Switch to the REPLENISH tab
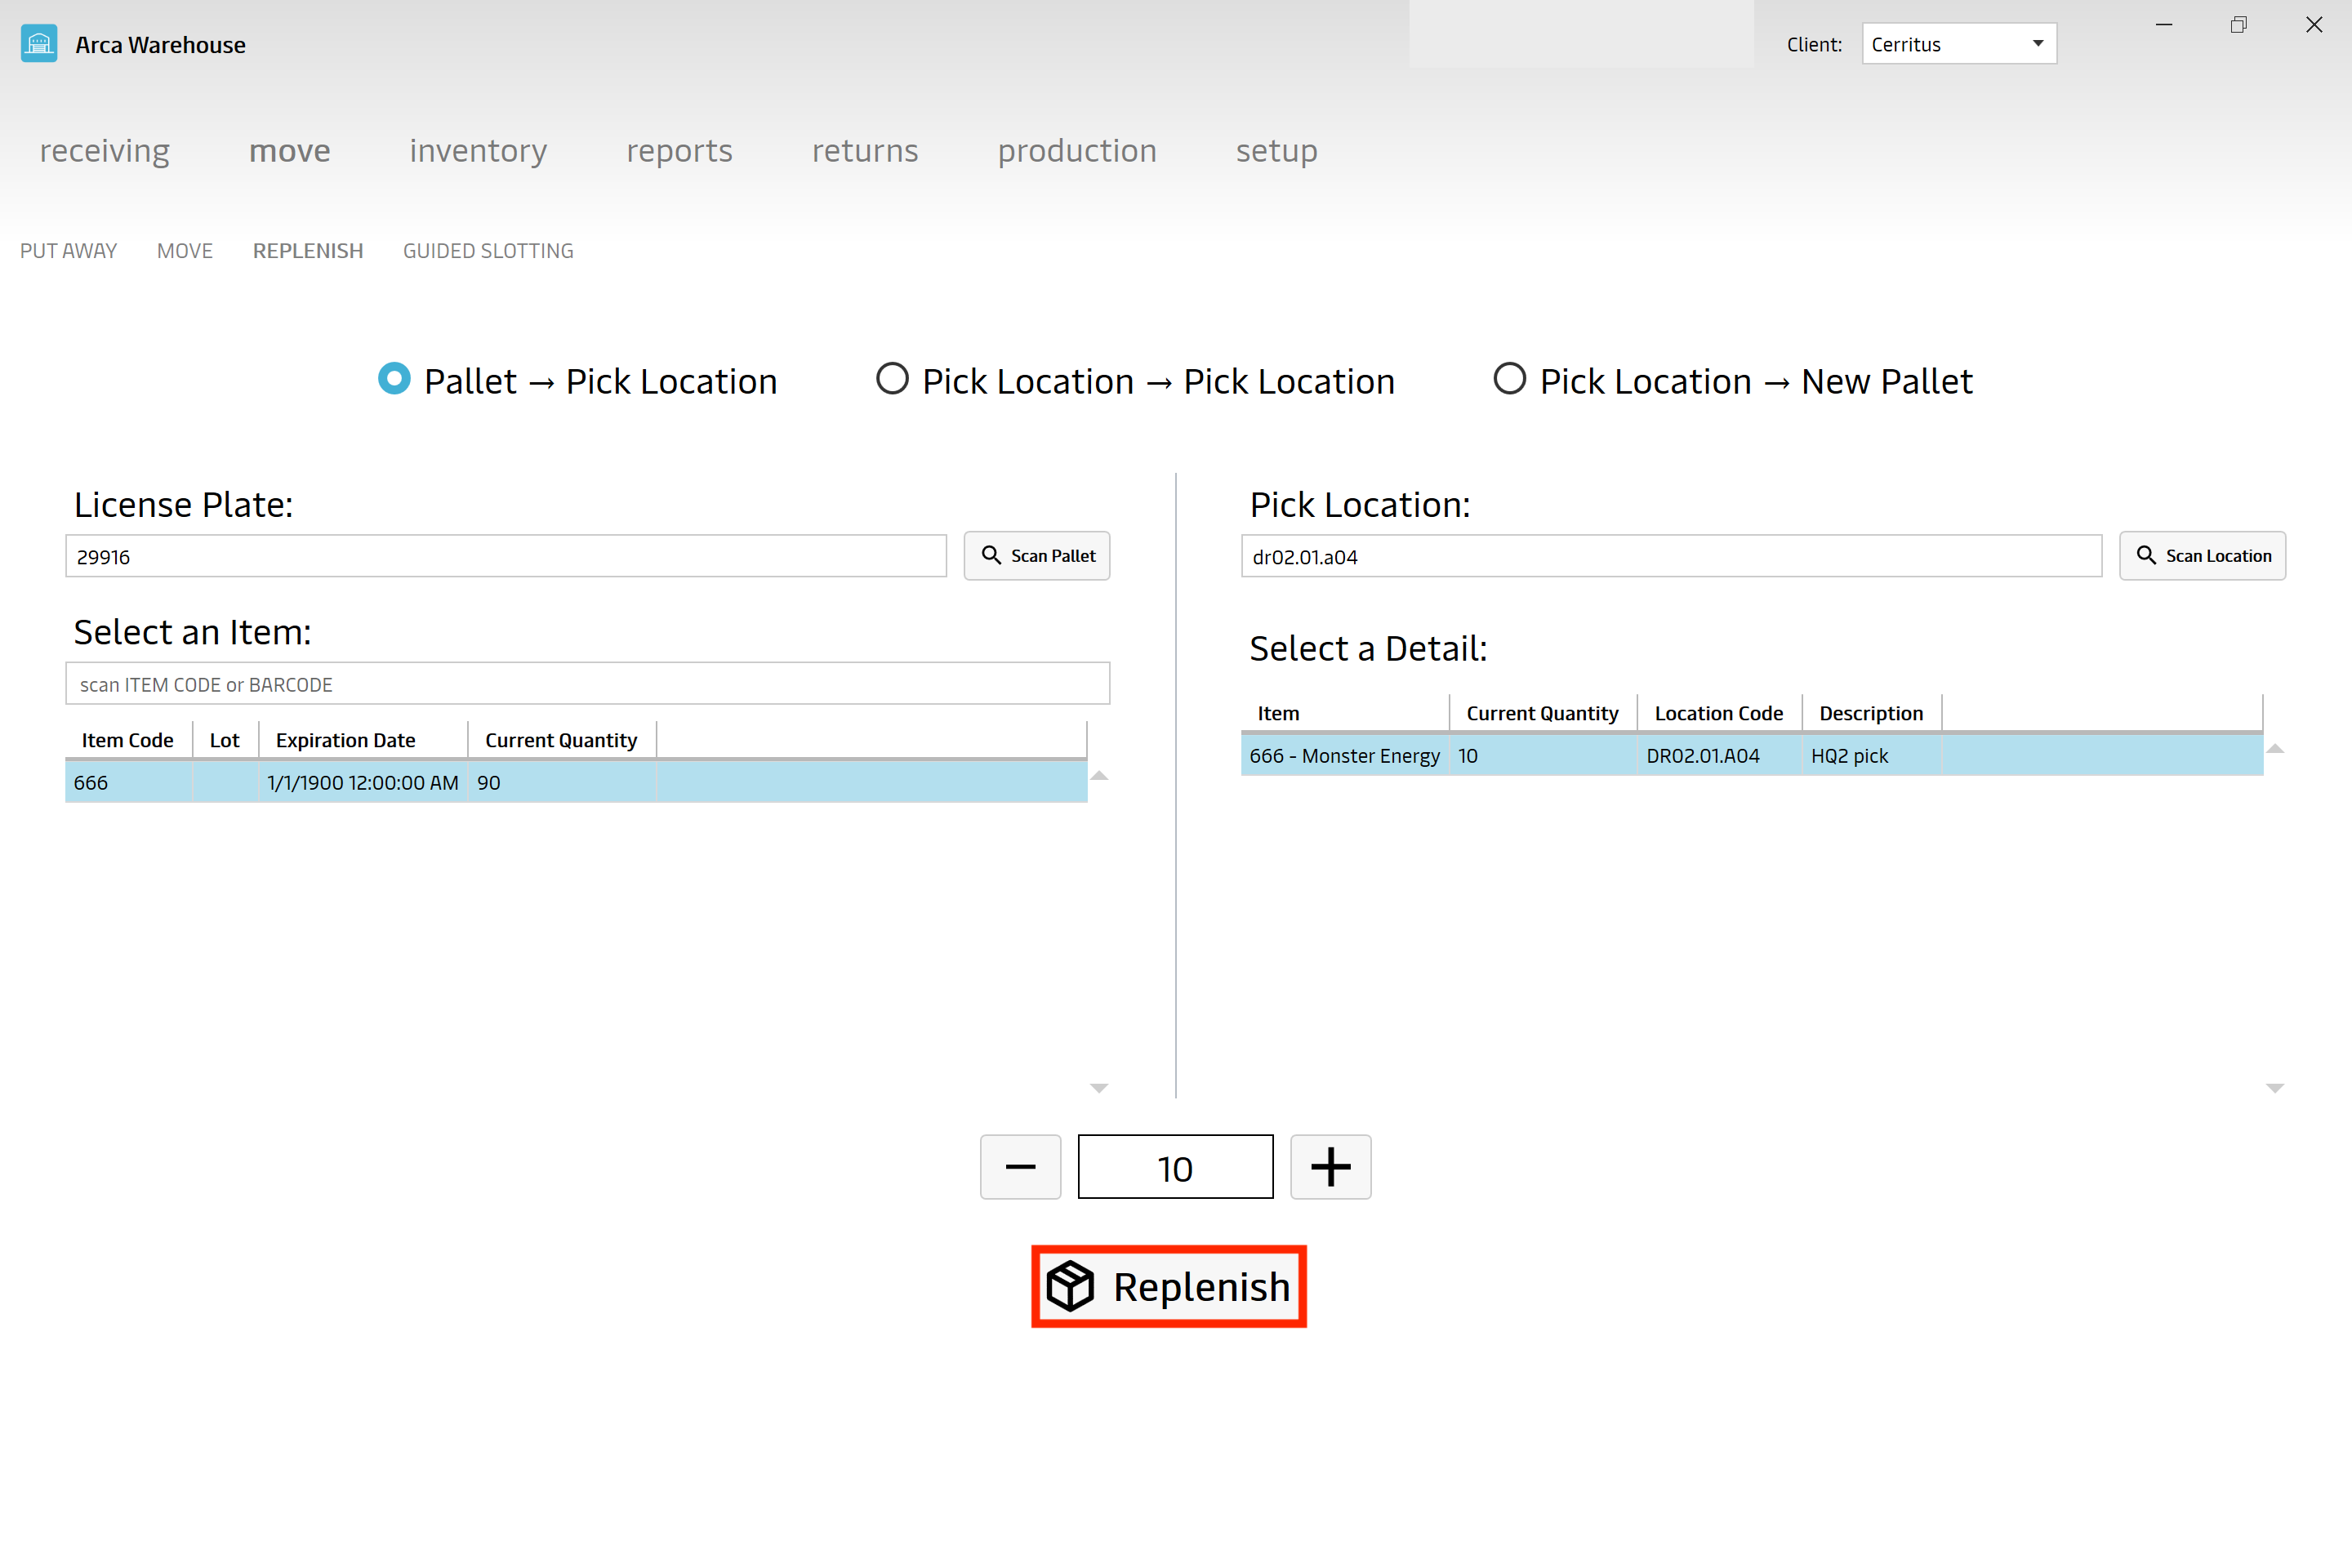This screenshot has height=1568, width=2352. point(308,251)
